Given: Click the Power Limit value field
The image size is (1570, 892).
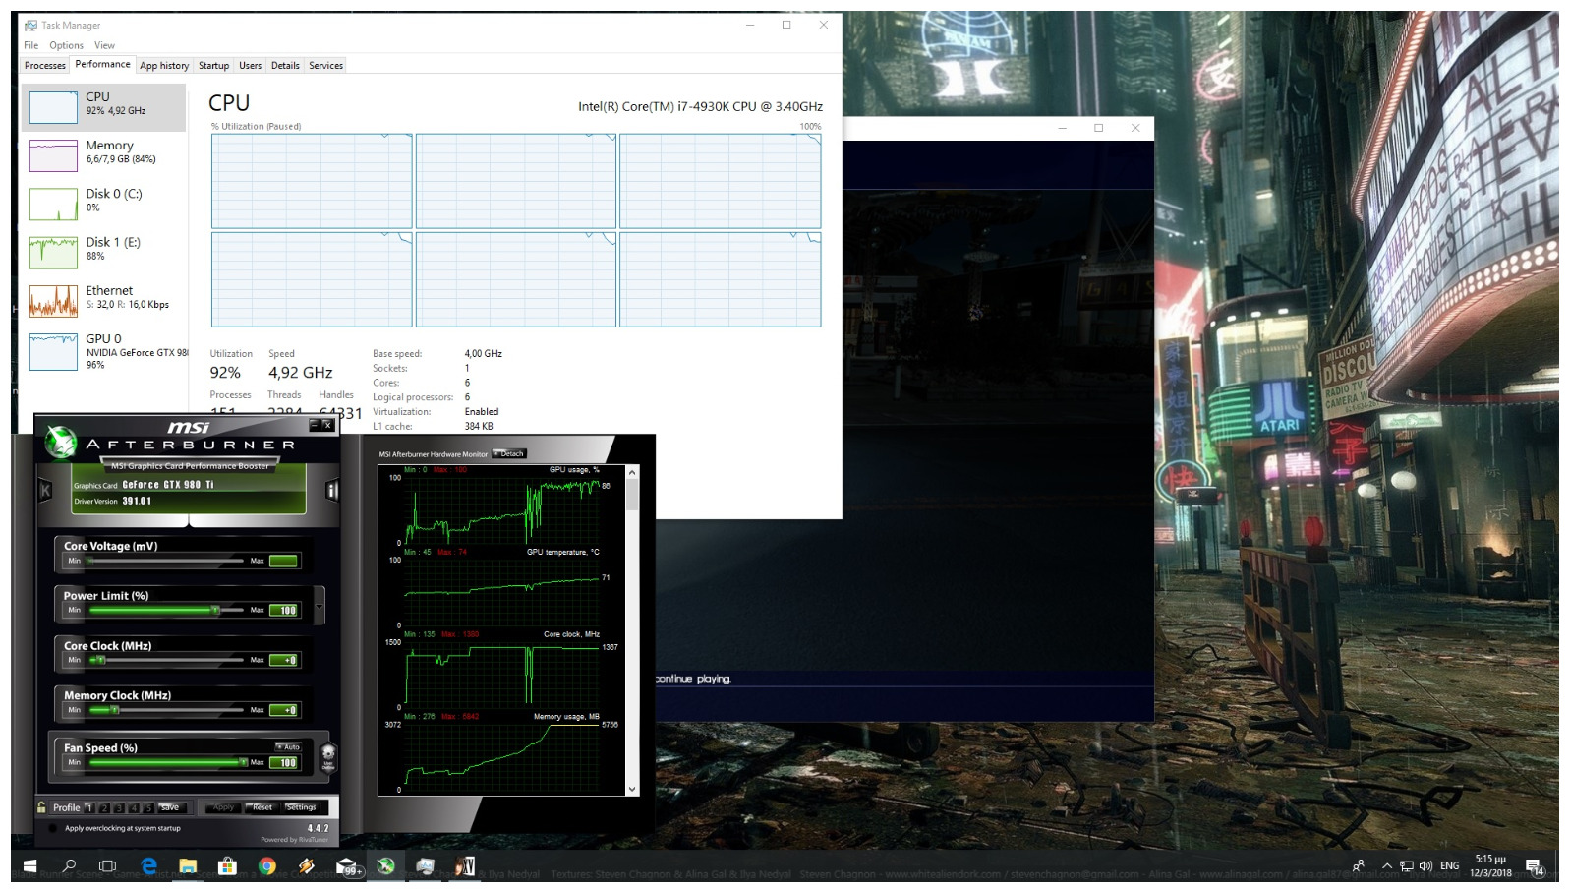Looking at the screenshot, I should point(283,610).
